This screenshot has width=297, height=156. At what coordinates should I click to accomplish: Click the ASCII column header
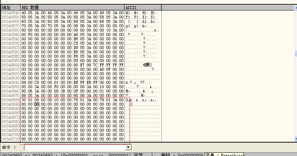(130, 7)
